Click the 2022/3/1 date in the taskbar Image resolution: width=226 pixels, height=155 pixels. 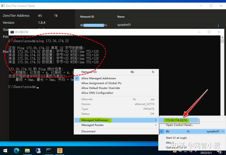(x=206, y=152)
